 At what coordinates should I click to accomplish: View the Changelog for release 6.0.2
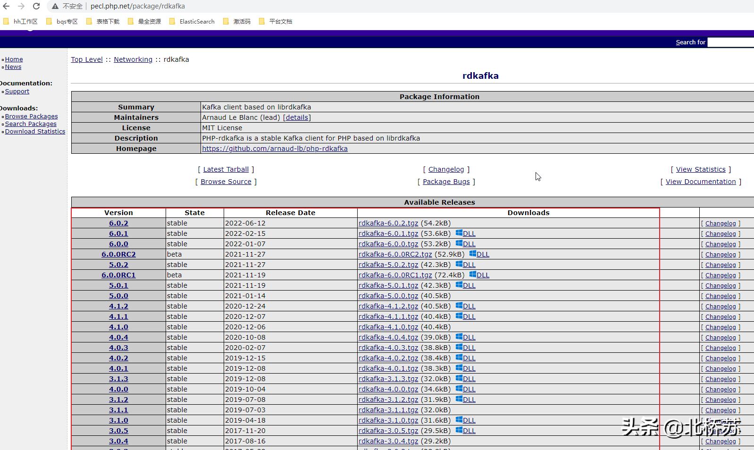(720, 224)
